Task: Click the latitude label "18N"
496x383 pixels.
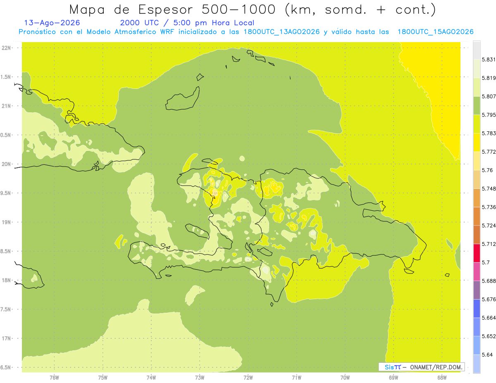Action: 7,281
